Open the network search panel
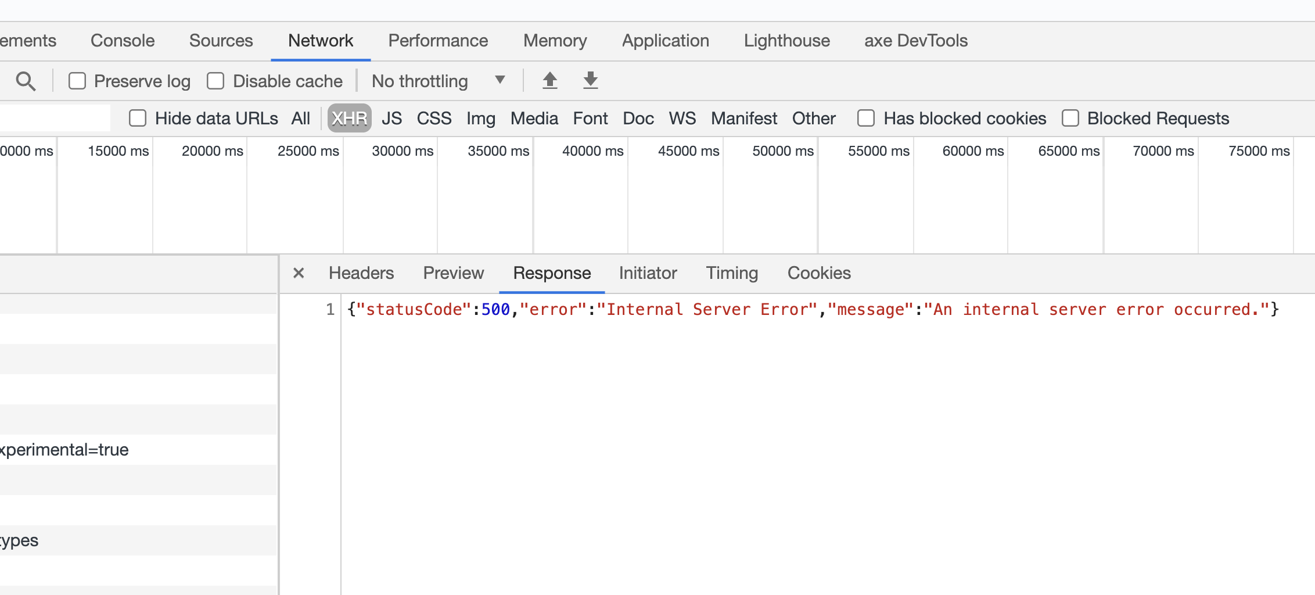Image resolution: width=1315 pixels, height=595 pixels. point(26,81)
